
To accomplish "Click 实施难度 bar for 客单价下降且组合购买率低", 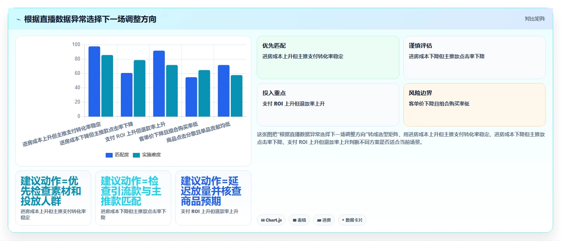I will (x=204, y=93).
